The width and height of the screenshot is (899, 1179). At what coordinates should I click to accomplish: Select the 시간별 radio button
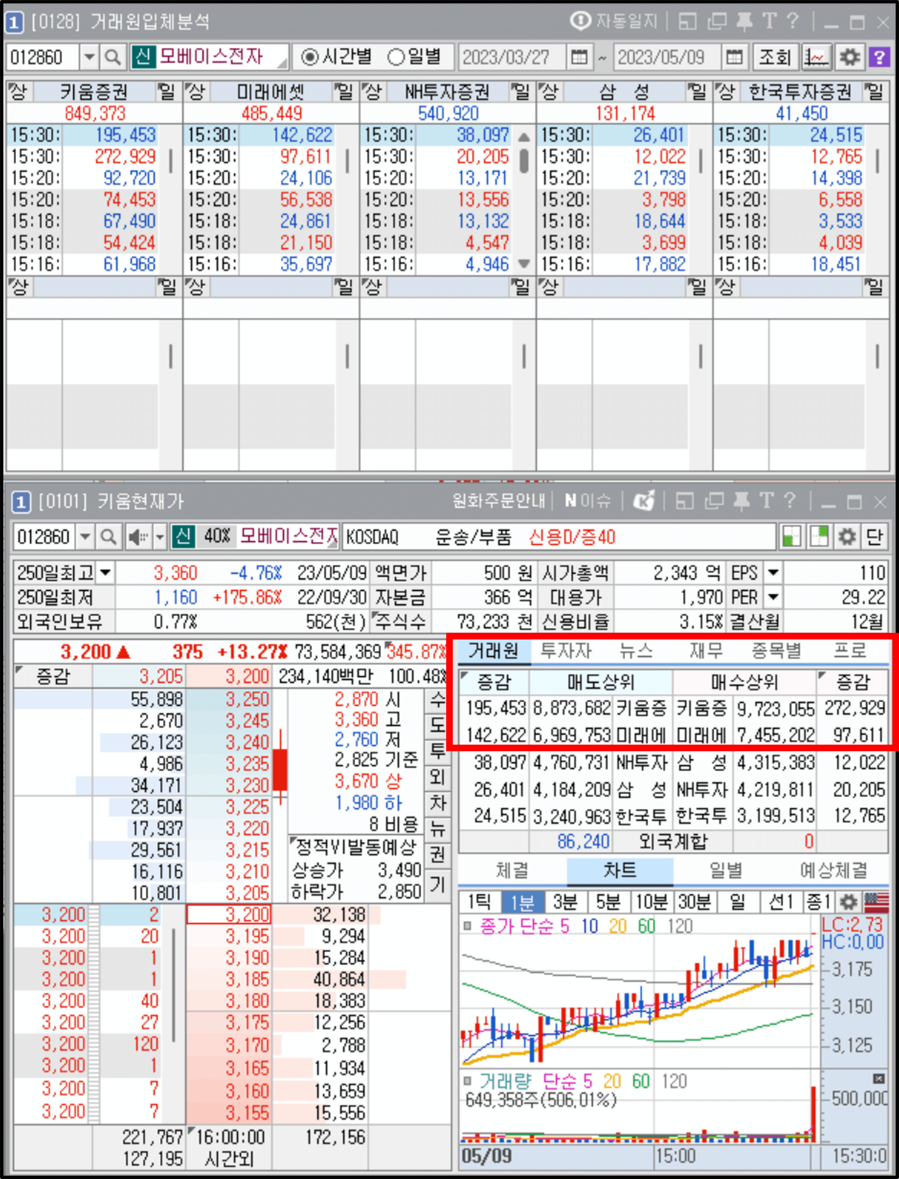coord(309,57)
